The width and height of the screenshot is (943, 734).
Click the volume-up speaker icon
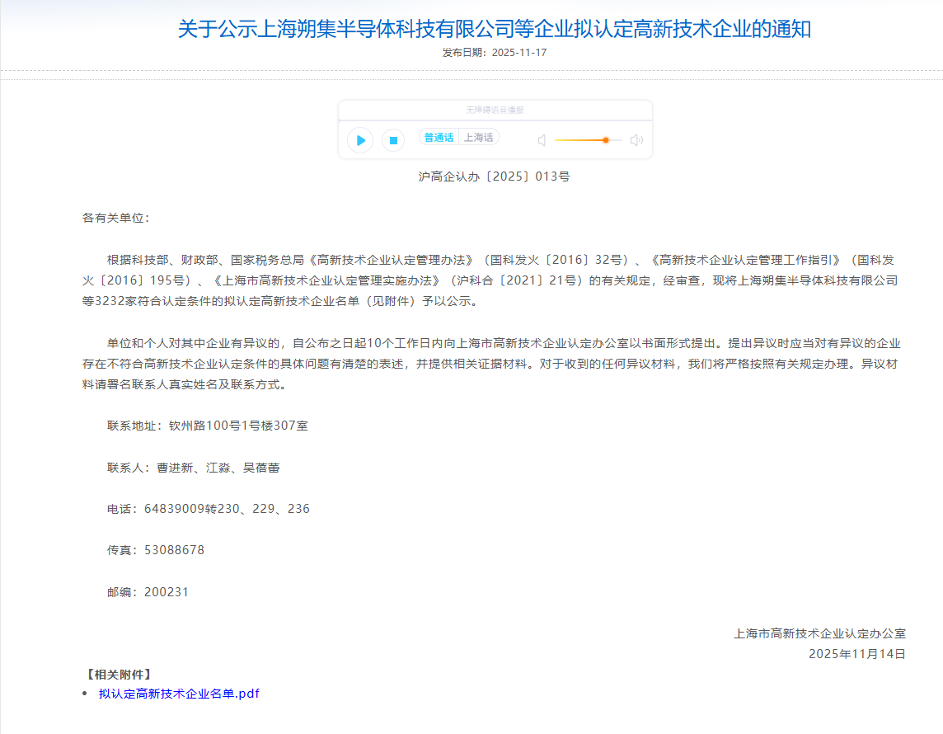click(636, 139)
